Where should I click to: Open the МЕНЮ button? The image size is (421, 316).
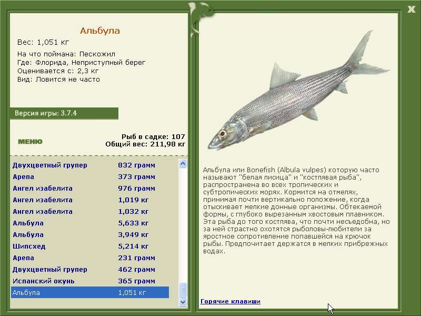point(30,142)
